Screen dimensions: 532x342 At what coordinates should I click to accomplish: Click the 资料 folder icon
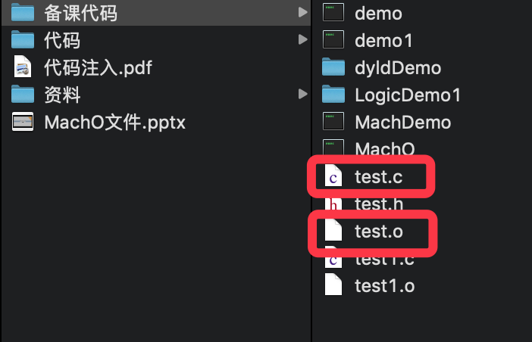pos(23,95)
